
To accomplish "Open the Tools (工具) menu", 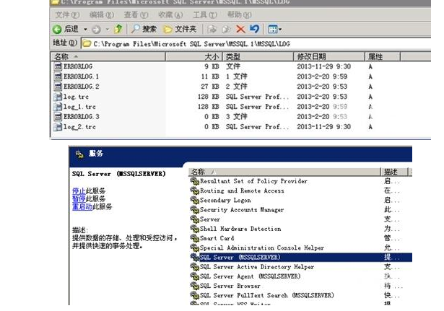I will coord(205,14).
